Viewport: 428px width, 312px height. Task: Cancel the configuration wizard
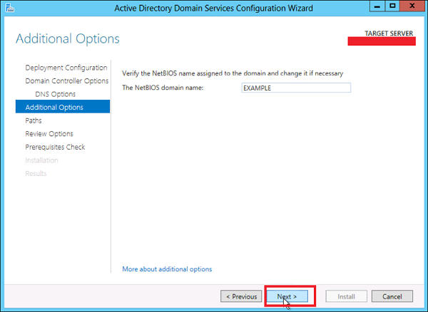[x=392, y=296]
